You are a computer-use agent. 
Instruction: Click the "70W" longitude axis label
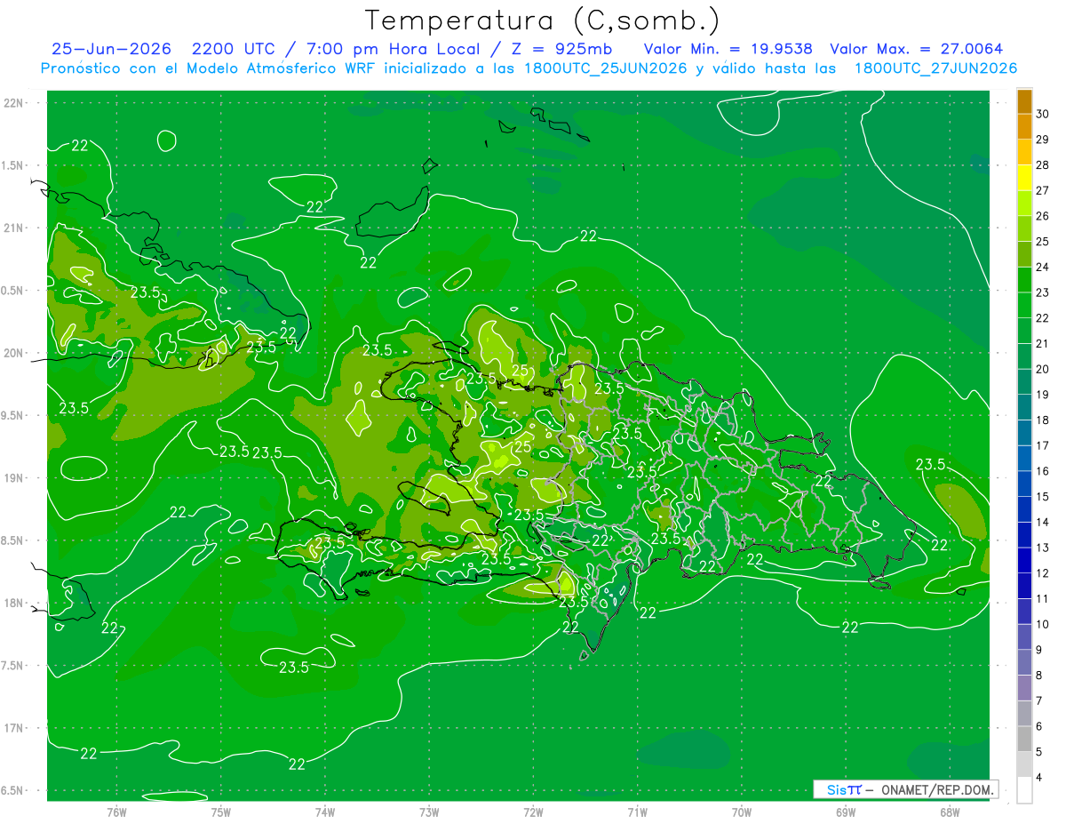point(742,812)
